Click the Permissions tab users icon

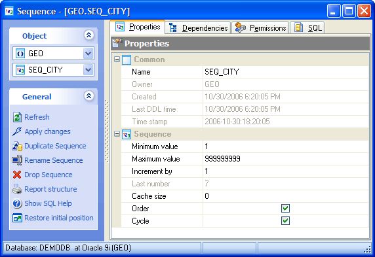click(x=240, y=27)
